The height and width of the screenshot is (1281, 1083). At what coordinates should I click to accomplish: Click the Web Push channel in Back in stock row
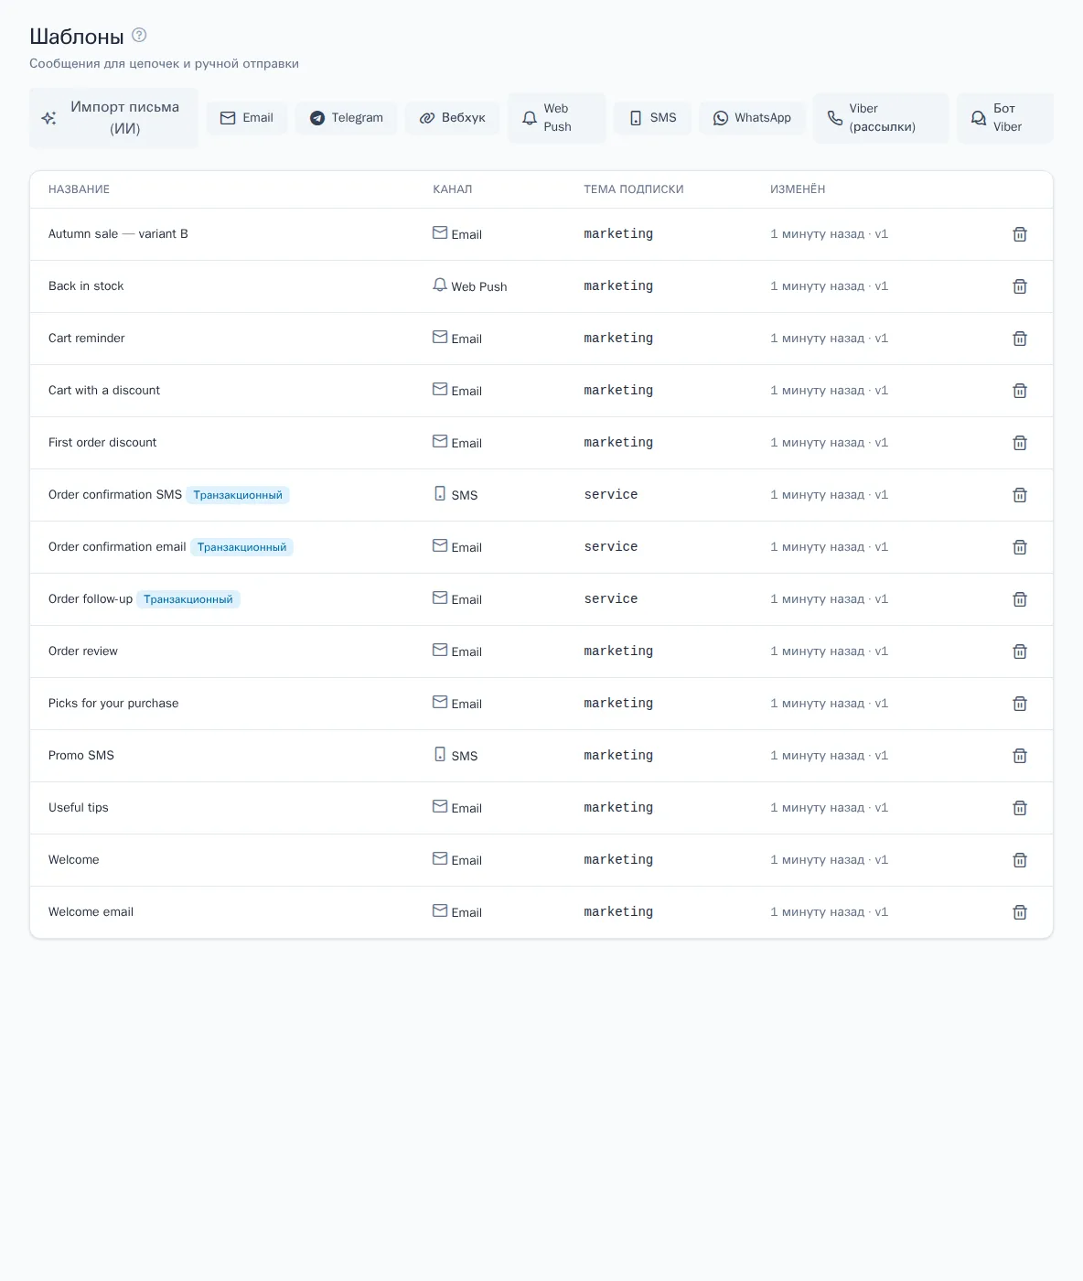click(x=469, y=286)
